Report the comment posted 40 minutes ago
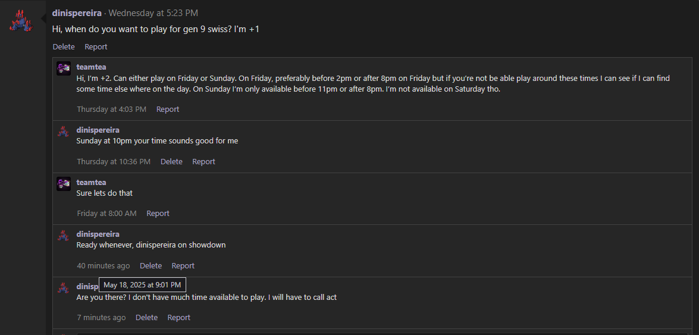 click(x=183, y=265)
